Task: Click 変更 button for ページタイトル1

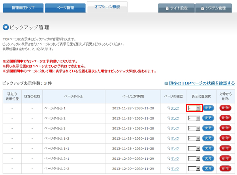Action: [208, 108]
